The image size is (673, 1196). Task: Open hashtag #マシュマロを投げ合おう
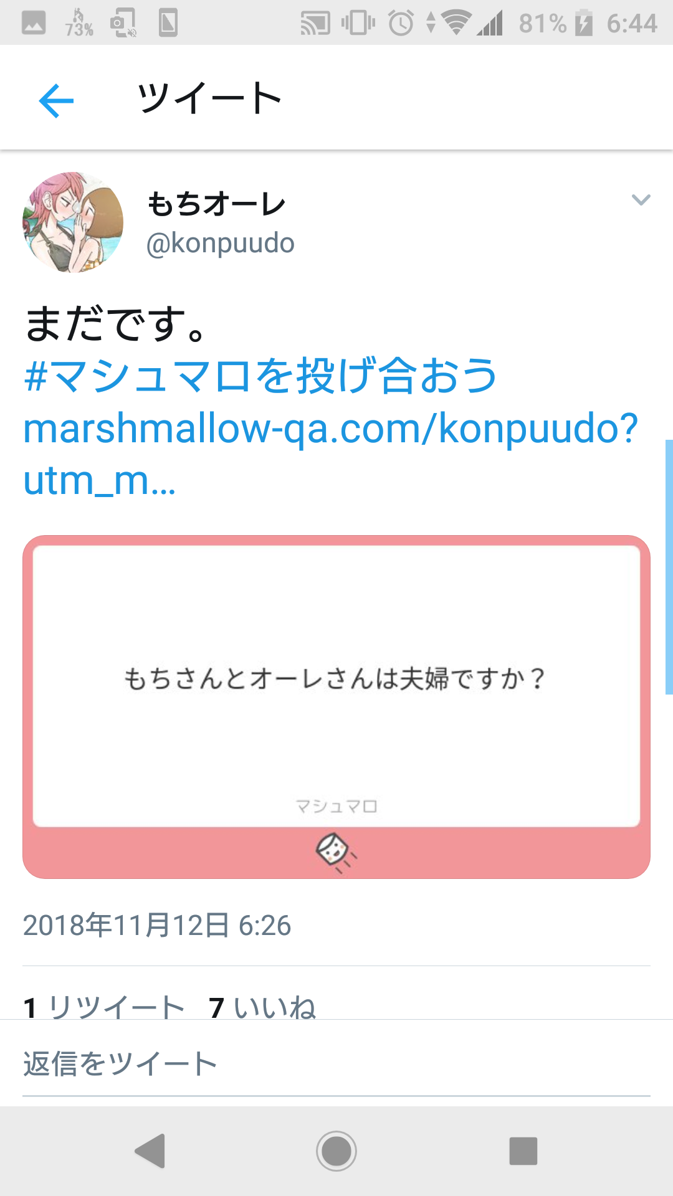[x=260, y=376]
